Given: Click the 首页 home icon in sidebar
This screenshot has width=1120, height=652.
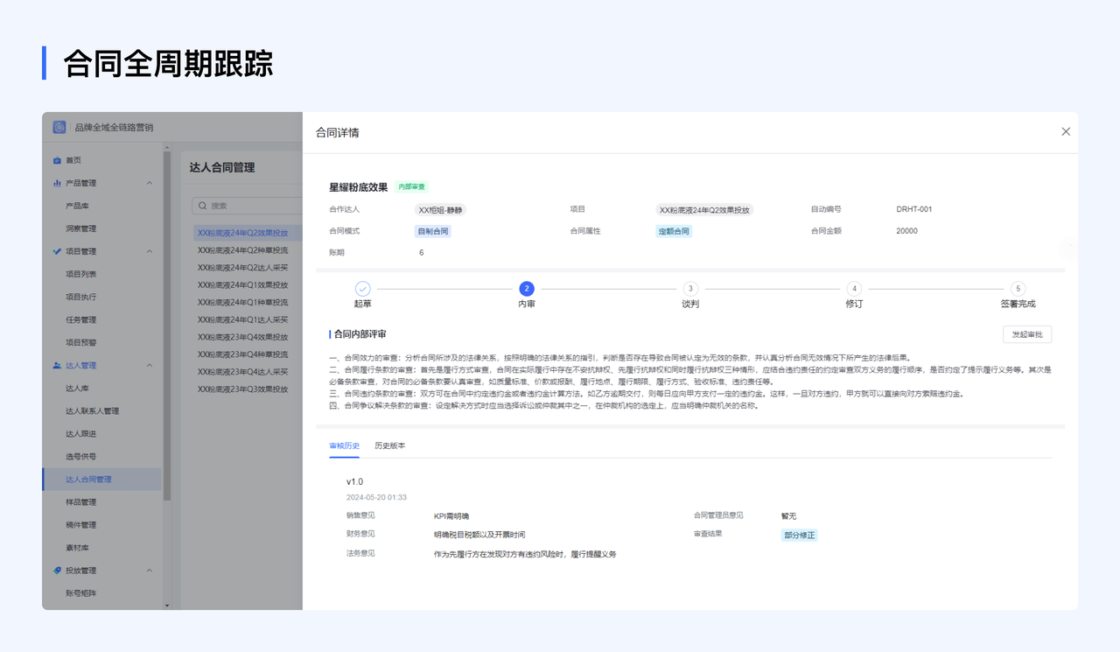Looking at the screenshot, I should (x=57, y=160).
